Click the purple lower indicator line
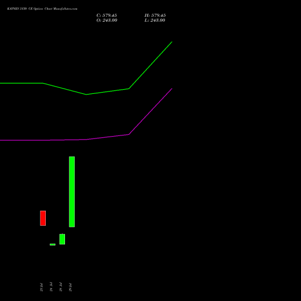This screenshot has width=301, height=301. point(86,140)
